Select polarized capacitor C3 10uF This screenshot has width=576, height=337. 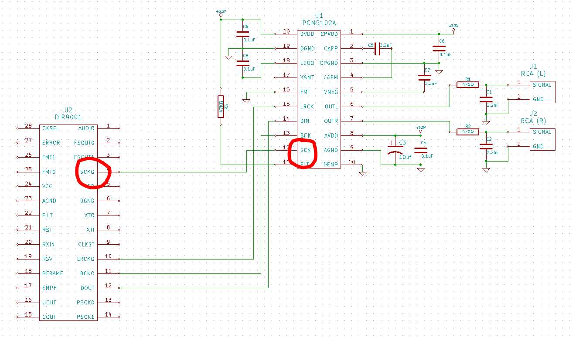pyautogui.click(x=395, y=150)
